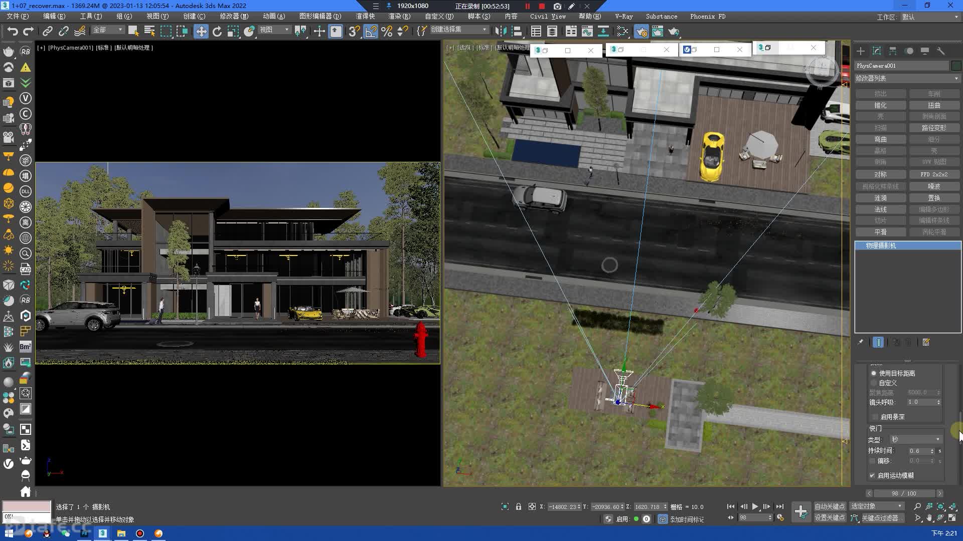Open the Curve Editor from toolbar

[x=587, y=32]
